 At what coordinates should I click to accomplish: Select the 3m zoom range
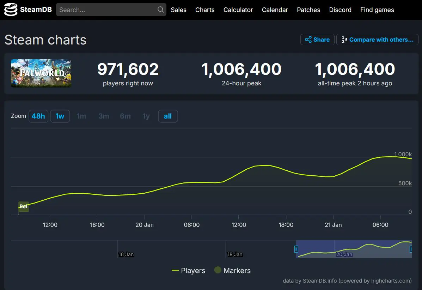pyautogui.click(x=104, y=116)
